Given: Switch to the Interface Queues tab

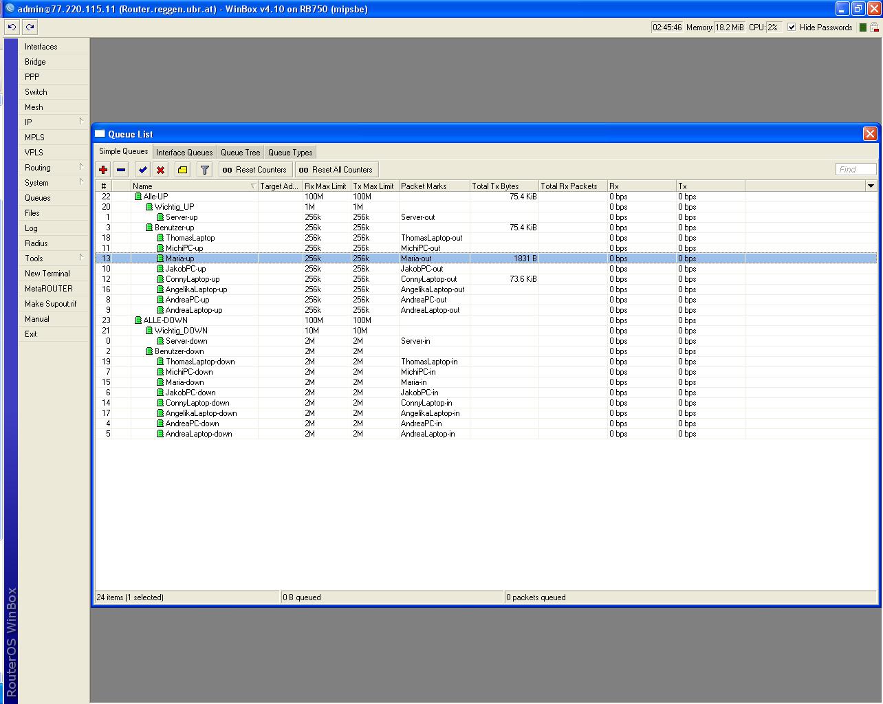Looking at the screenshot, I should 184,153.
